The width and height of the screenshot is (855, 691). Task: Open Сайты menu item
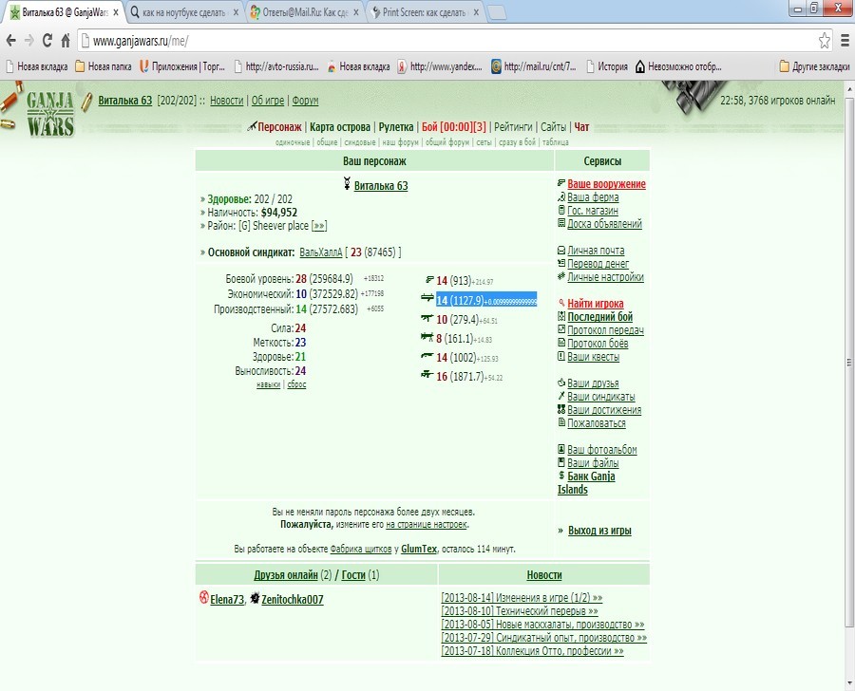point(554,127)
